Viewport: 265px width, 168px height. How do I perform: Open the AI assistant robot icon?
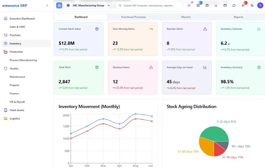click(x=189, y=5)
